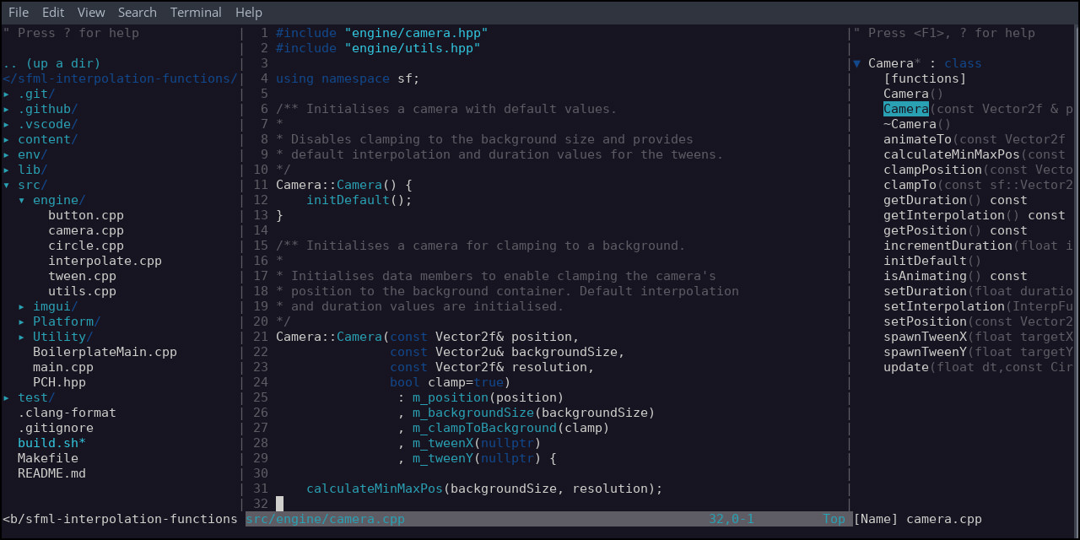Collapse the Camera class tag tree
This screenshot has height=540, width=1080.
click(x=857, y=63)
